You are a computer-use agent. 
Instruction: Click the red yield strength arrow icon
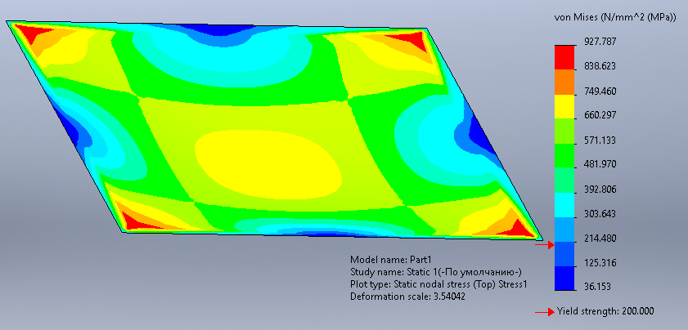[x=543, y=312]
